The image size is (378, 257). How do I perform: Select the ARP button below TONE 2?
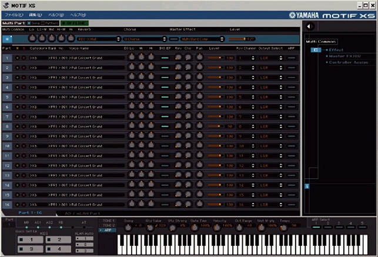(108, 230)
